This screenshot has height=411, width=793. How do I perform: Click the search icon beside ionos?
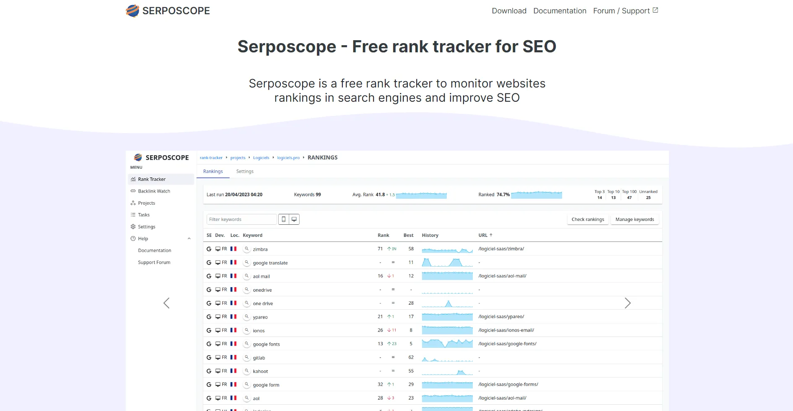tap(247, 330)
